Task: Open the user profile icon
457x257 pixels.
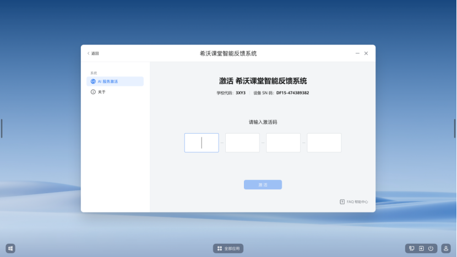Action: pyautogui.click(x=446, y=249)
